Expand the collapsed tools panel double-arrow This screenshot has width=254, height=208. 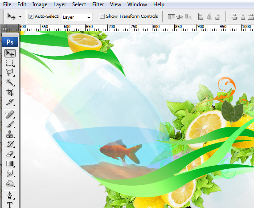pyautogui.click(x=4, y=29)
